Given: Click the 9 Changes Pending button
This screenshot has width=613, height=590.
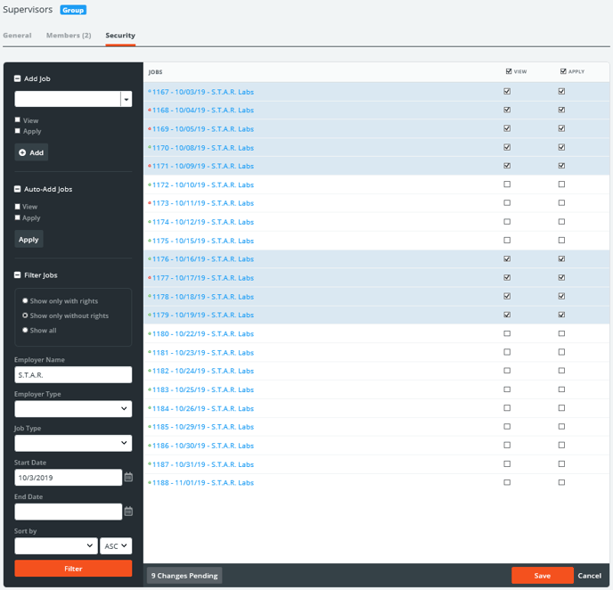Looking at the screenshot, I should click(x=184, y=576).
